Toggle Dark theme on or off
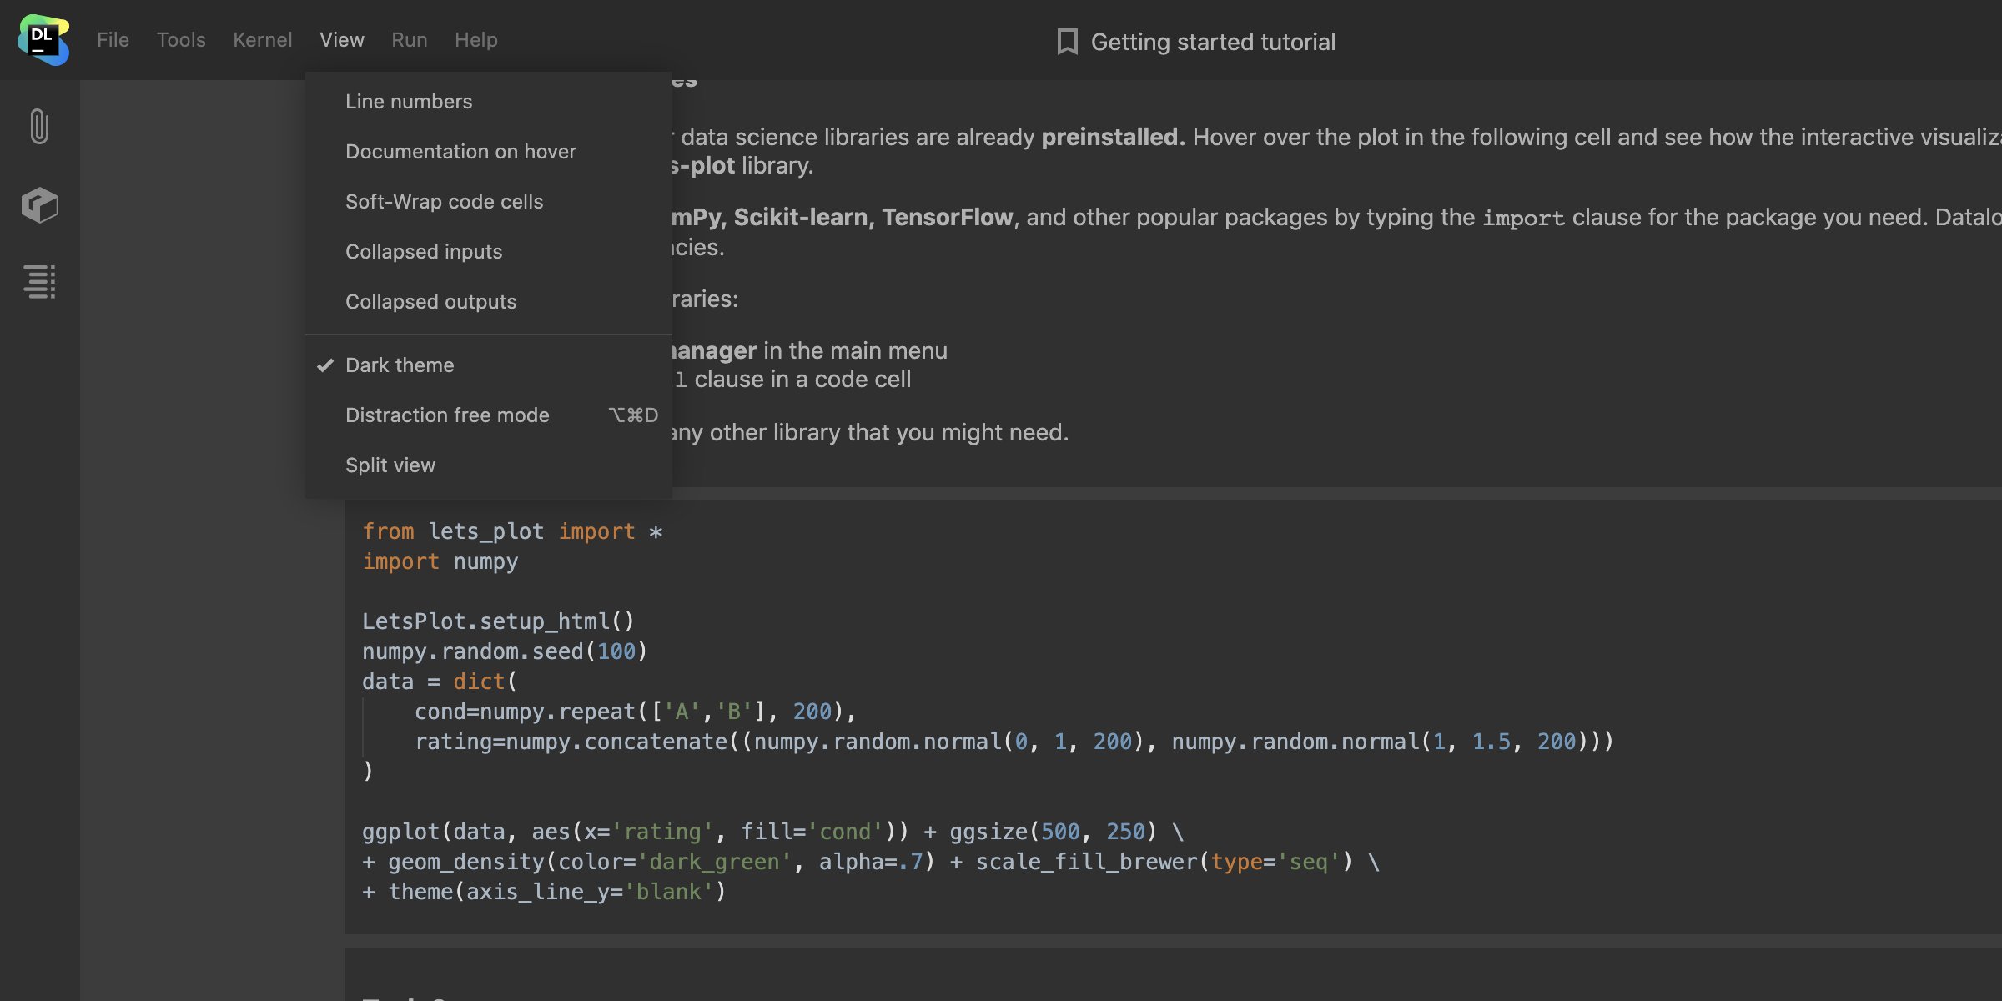The height and width of the screenshot is (1001, 2002). [399, 365]
